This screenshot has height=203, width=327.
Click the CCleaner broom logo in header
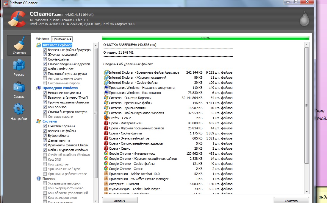[x=17, y=19]
